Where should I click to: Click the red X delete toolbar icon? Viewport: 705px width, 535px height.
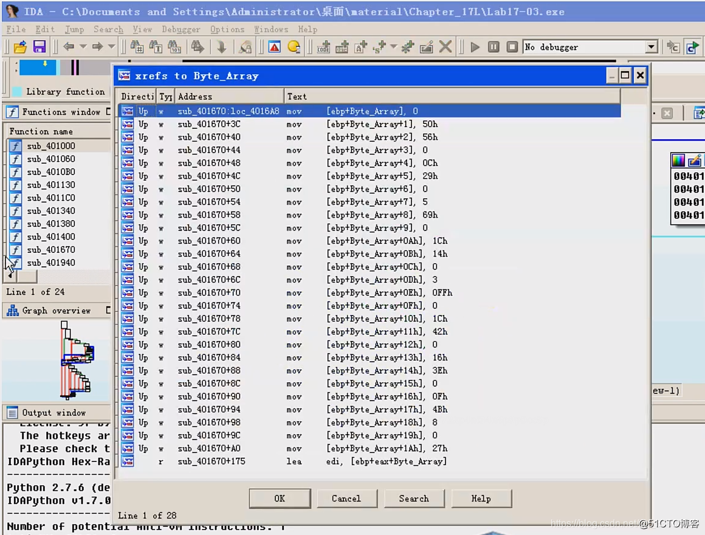445,47
